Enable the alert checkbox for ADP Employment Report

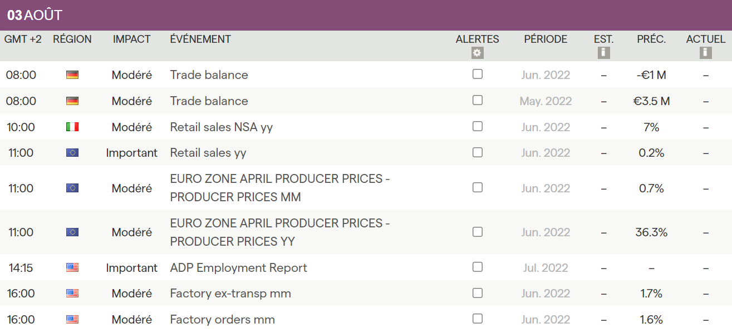(x=477, y=267)
